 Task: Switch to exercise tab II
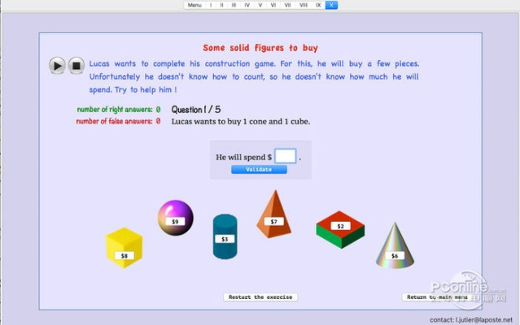click(221, 5)
